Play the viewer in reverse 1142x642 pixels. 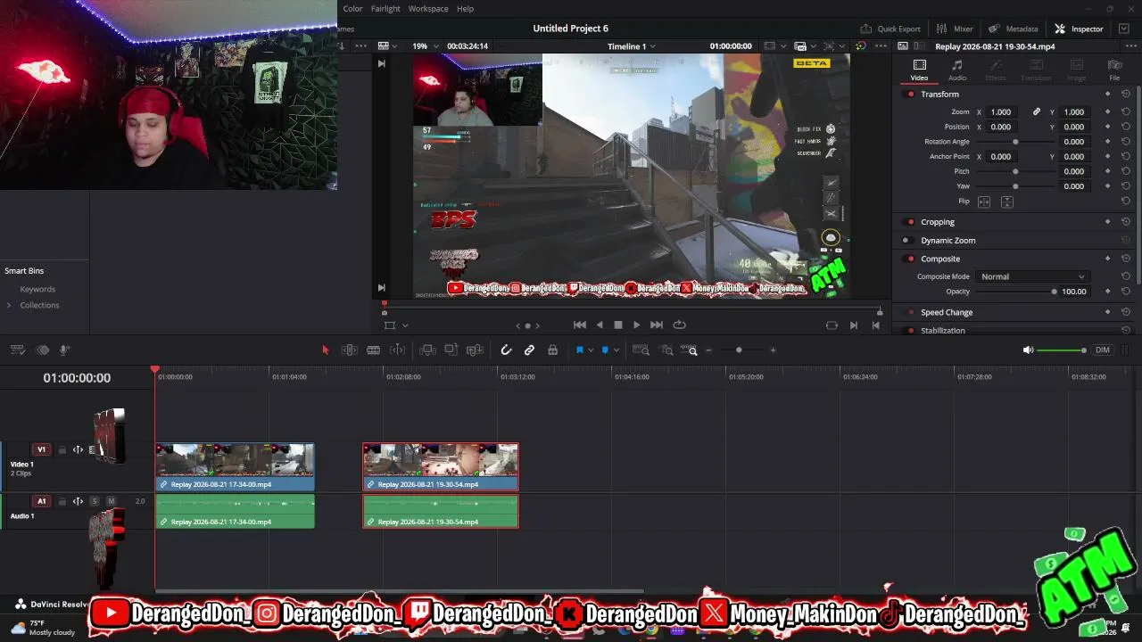(x=600, y=325)
